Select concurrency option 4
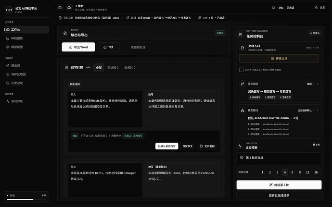Image resolution: width=332 pixels, height=207 pixels. click(x=285, y=172)
